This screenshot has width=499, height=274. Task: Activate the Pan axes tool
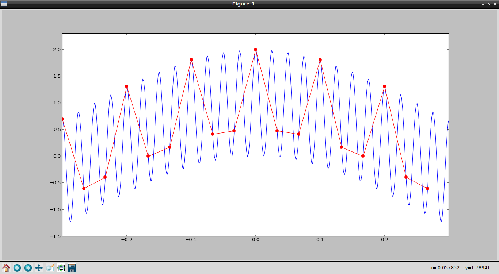pyautogui.click(x=39, y=268)
